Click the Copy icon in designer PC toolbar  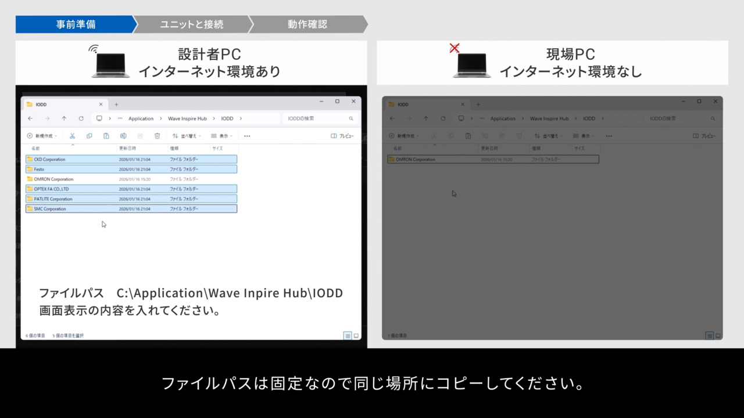[89, 136]
